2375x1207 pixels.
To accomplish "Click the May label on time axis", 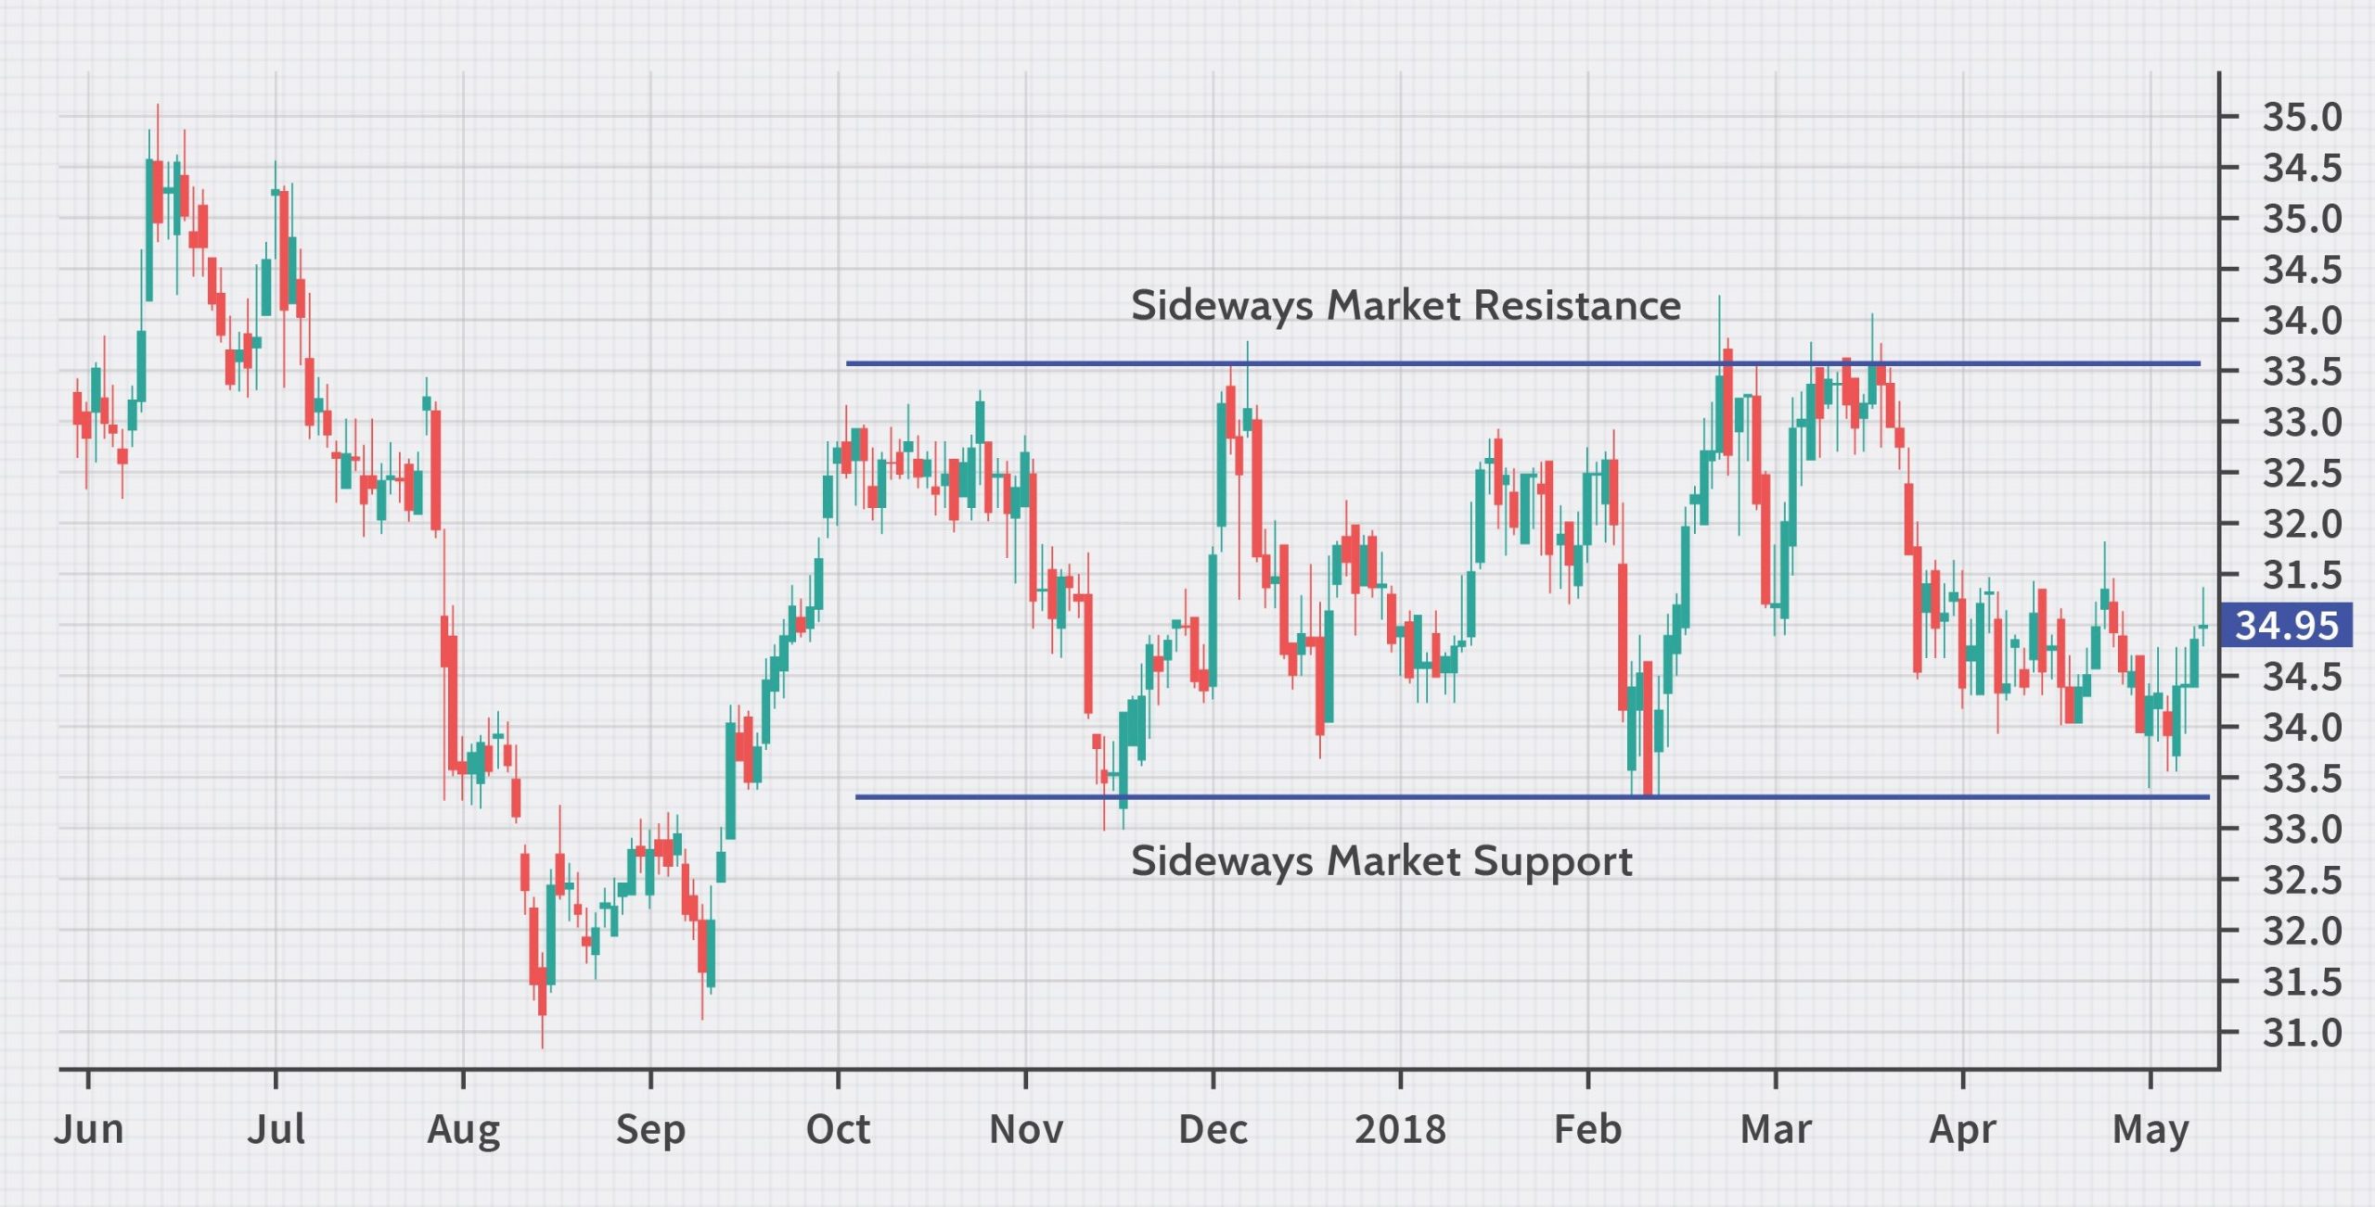I will (2150, 1129).
